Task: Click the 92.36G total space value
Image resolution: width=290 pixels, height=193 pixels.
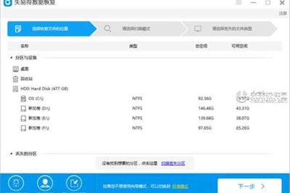Action: [205, 98]
